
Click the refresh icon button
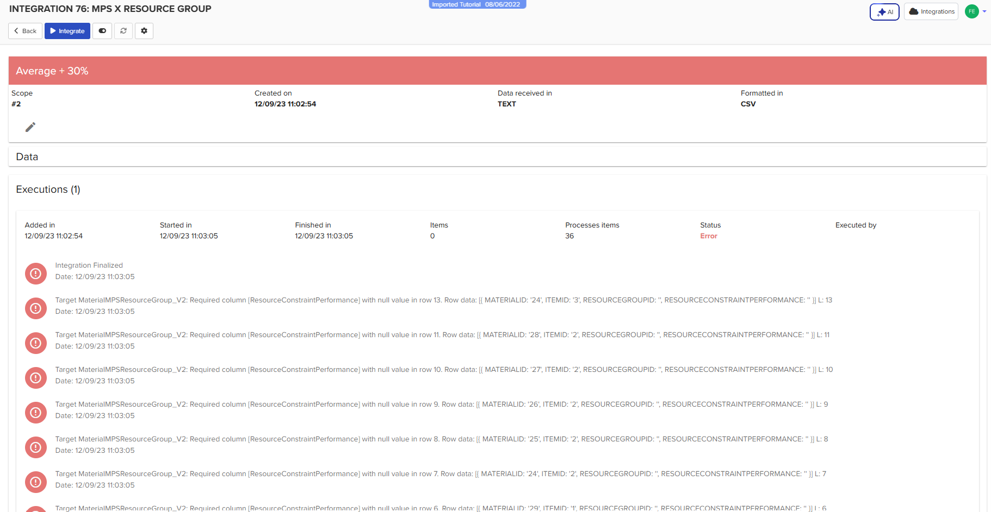coord(123,31)
